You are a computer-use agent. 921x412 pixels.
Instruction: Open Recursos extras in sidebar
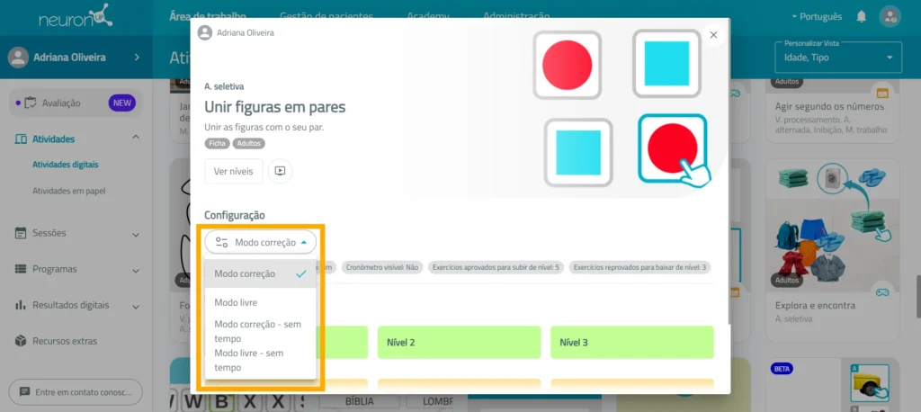coord(65,341)
